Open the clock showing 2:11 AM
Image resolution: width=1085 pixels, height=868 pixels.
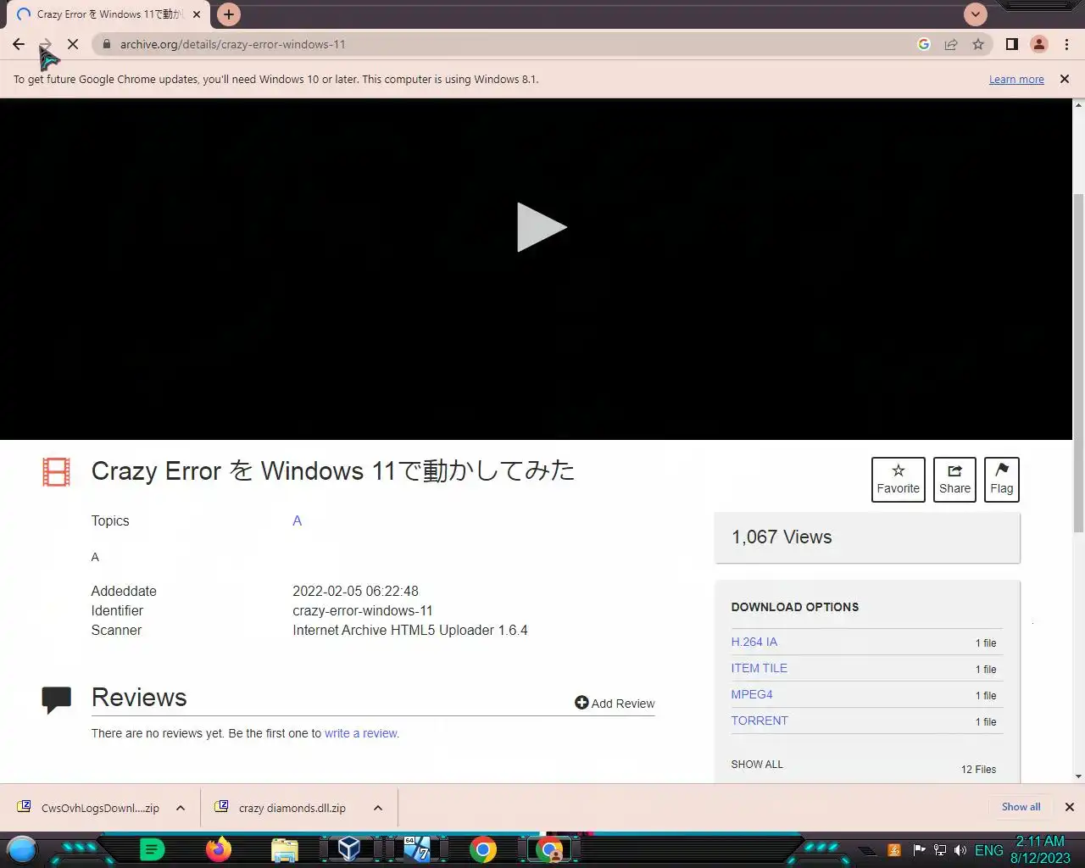click(1040, 849)
